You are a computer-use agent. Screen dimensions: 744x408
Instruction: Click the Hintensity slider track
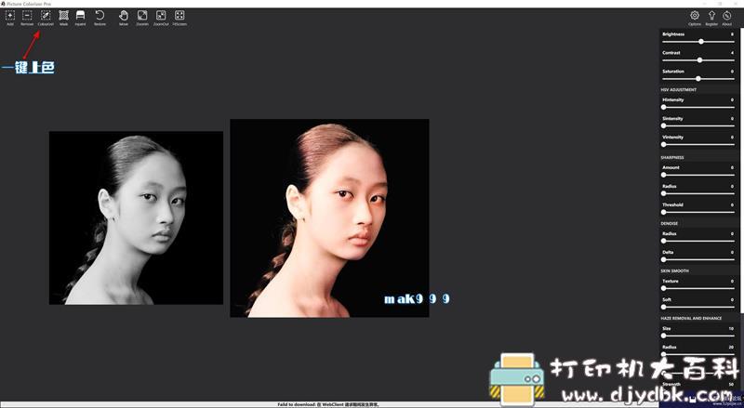pos(698,107)
